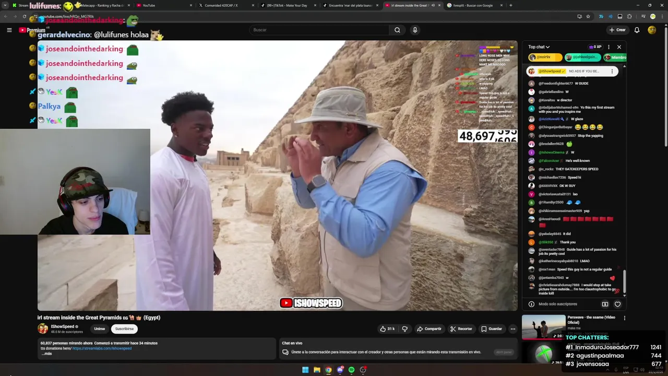Open the streamlabs.com/ishowspeed donation link

(102, 348)
